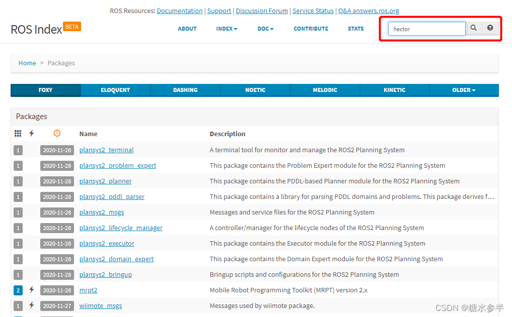The image size is (512, 317).
Task: Open the ABOUT page
Action: (x=187, y=29)
